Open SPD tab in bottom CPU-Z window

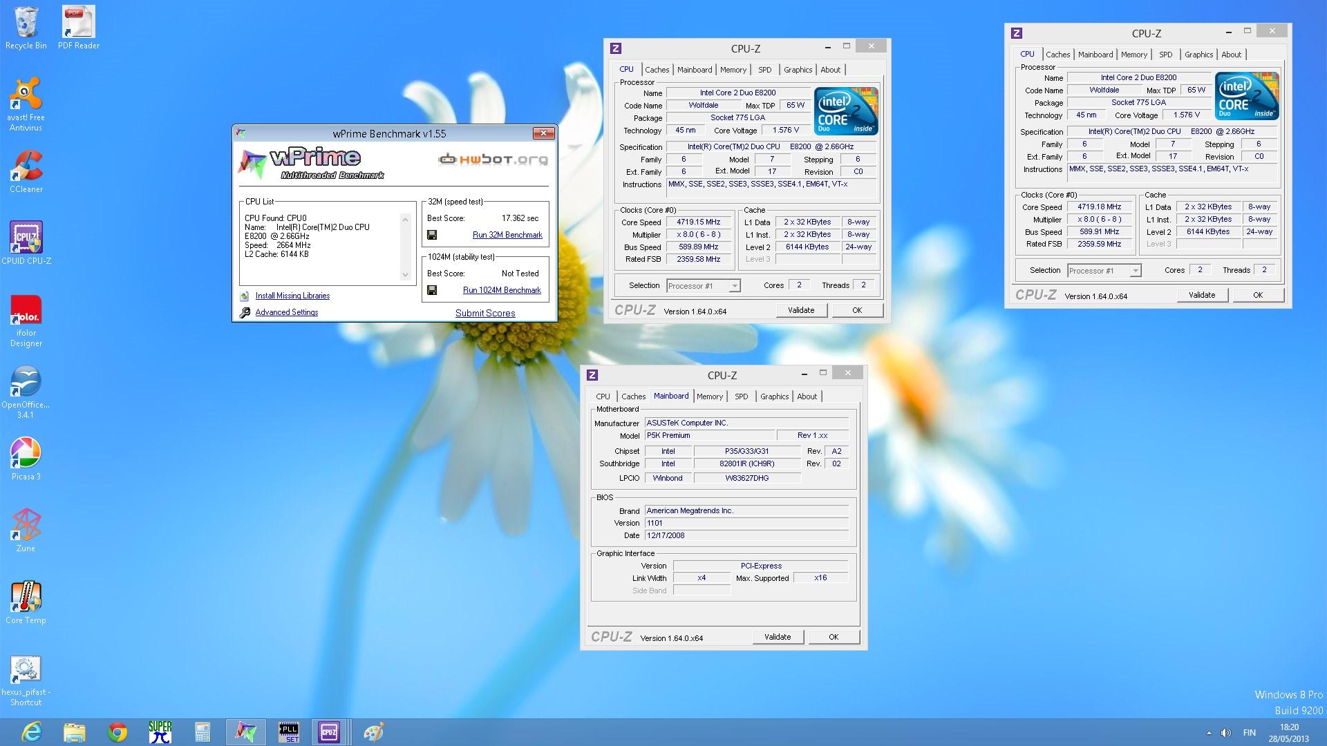[741, 396]
